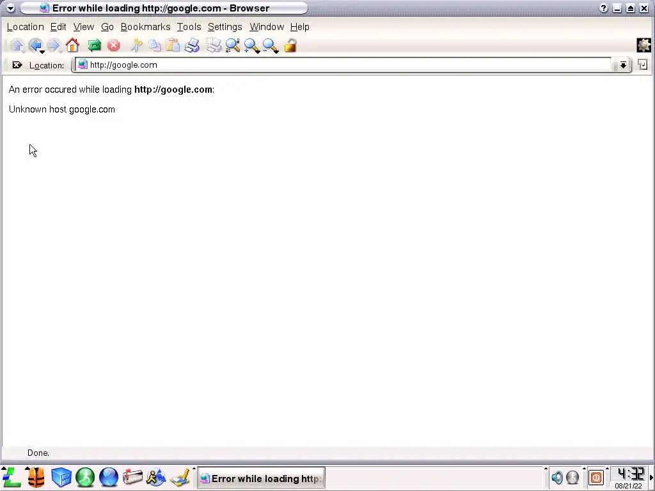Open the Bookmarks menu
Screen dimensions: 655x491
point(145,27)
